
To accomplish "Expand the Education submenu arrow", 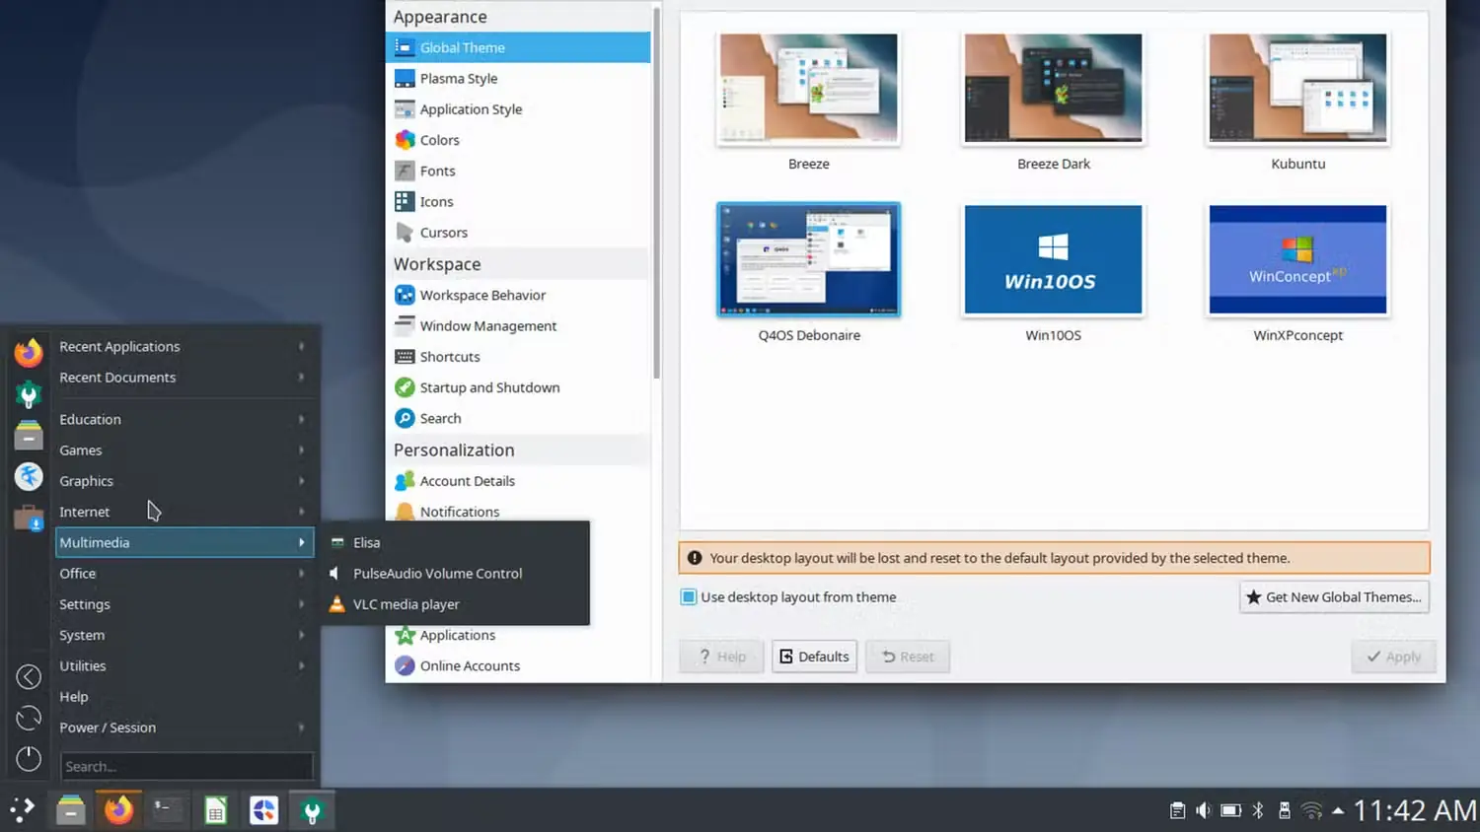I will tap(302, 419).
